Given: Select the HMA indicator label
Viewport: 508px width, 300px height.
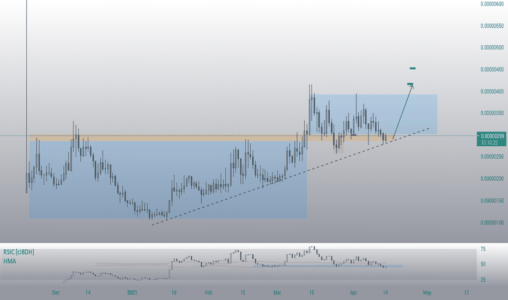Looking at the screenshot, I should pos(10,261).
